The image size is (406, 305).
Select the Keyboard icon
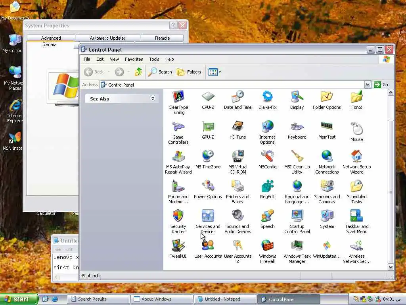point(297,130)
